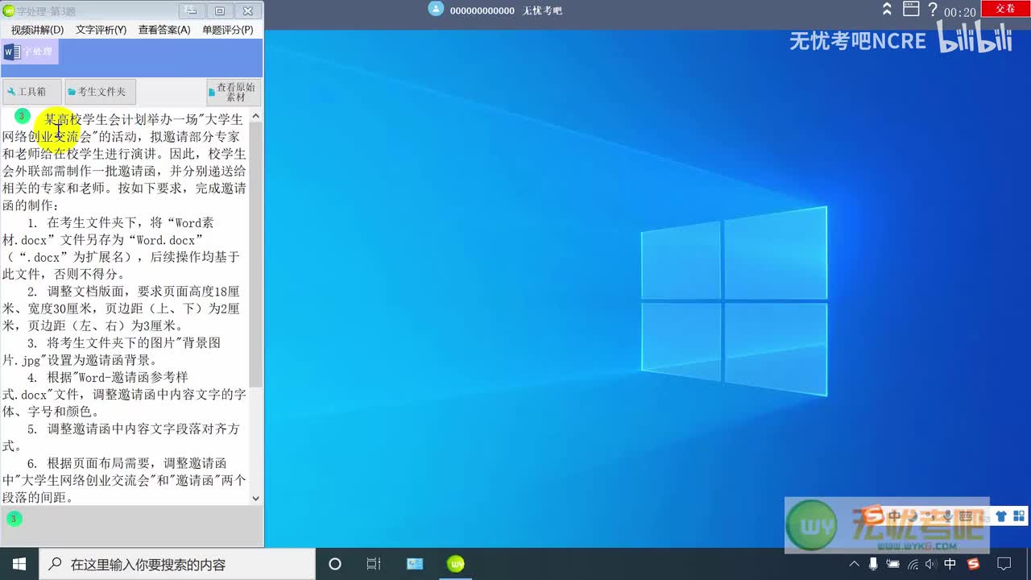Screen dimensions: 1031x580
Task: Open 视频讲解(D) menu
Action: tap(37, 30)
